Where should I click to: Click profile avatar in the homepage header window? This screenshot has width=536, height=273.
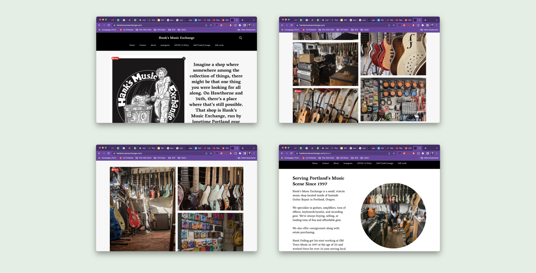click(249, 25)
